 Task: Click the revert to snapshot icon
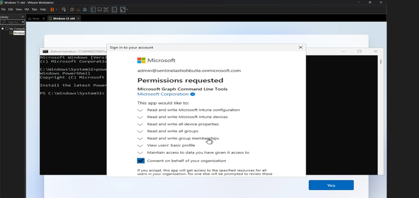coord(78,9)
